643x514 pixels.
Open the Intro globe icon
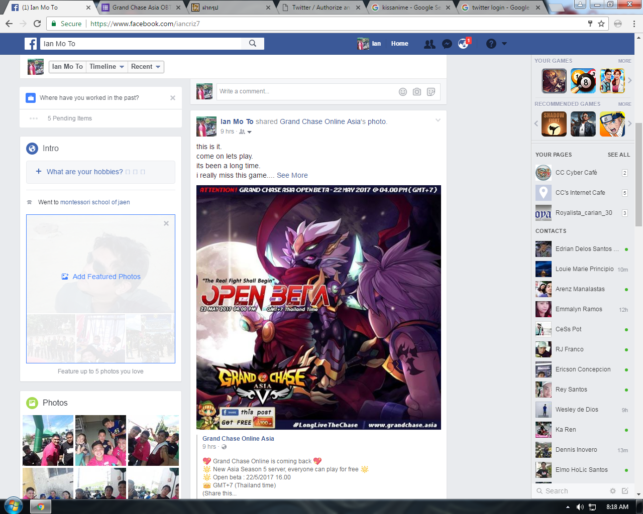click(32, 148)
